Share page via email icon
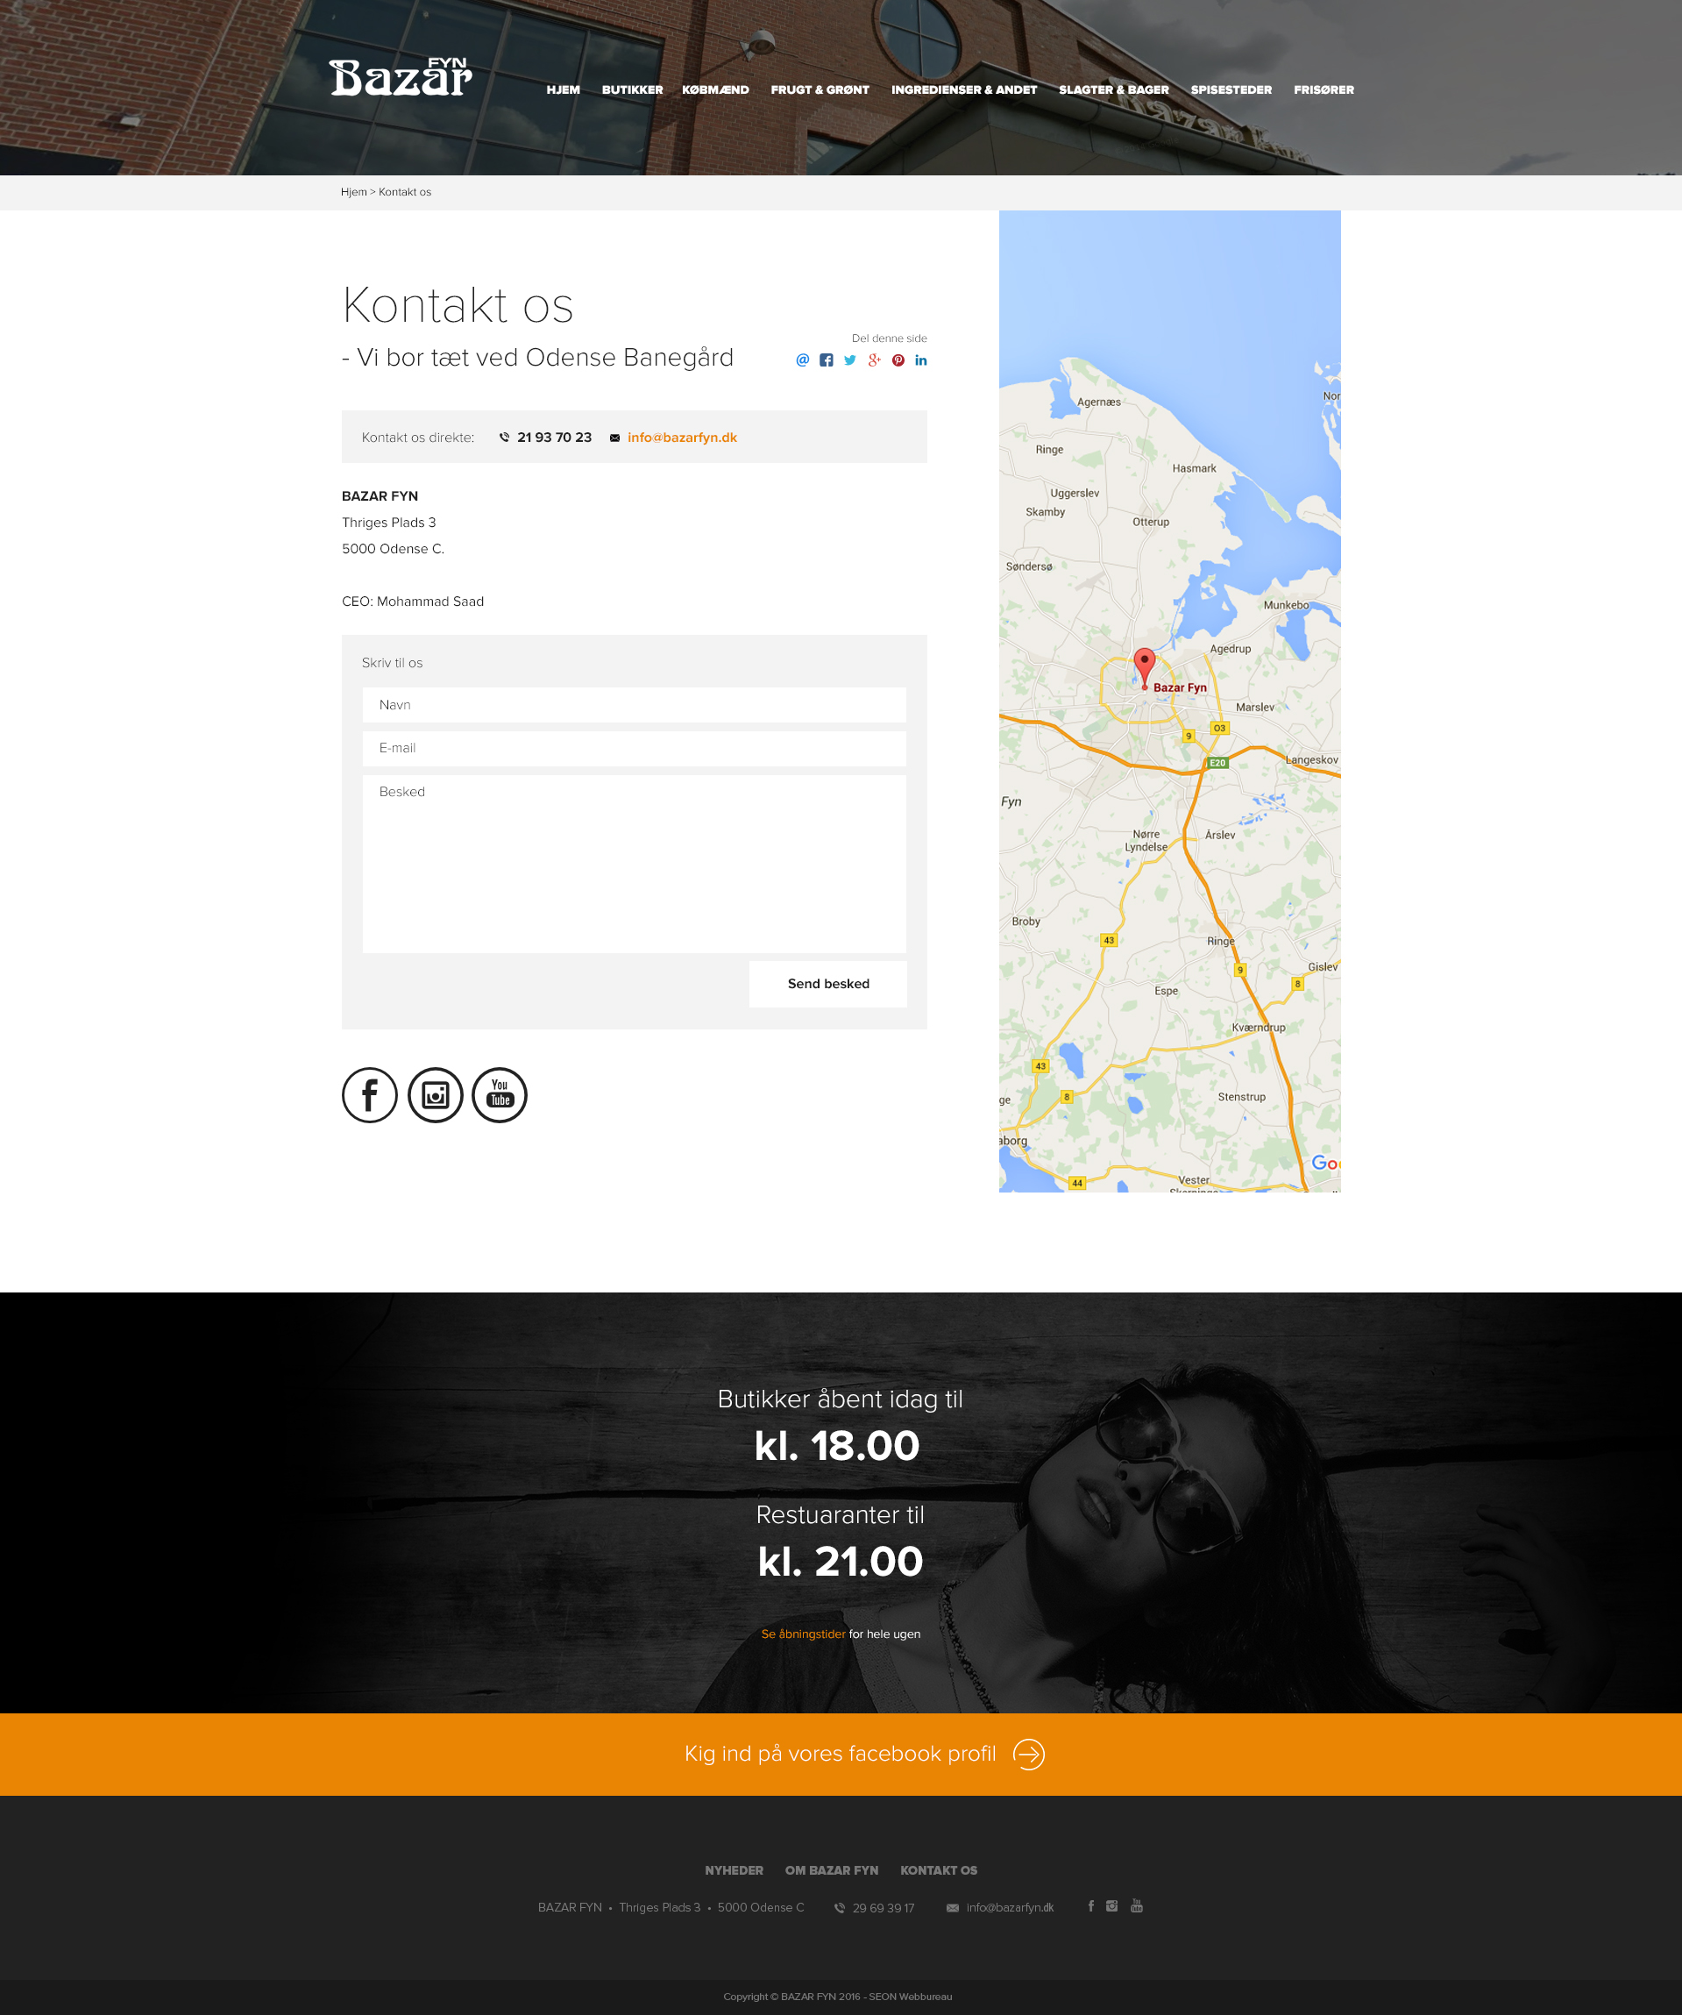Screen dimensions: 1682x2015 click(803, 360)
